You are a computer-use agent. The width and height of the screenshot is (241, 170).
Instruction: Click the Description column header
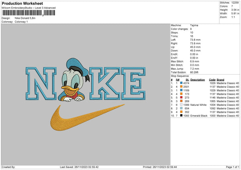198,79
